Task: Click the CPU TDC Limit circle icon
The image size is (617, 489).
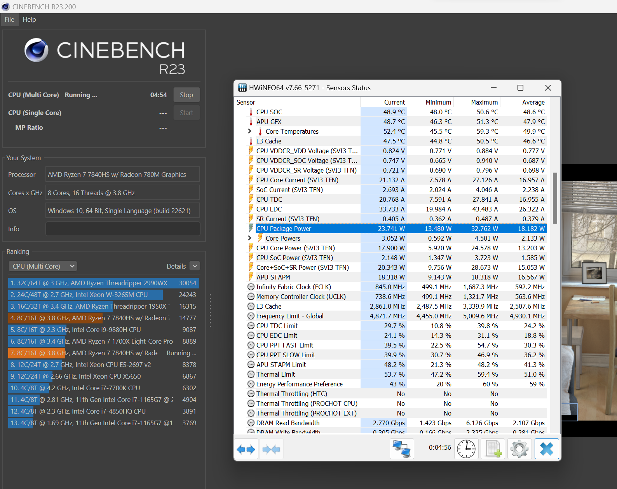Action: (x=251, y=326)
